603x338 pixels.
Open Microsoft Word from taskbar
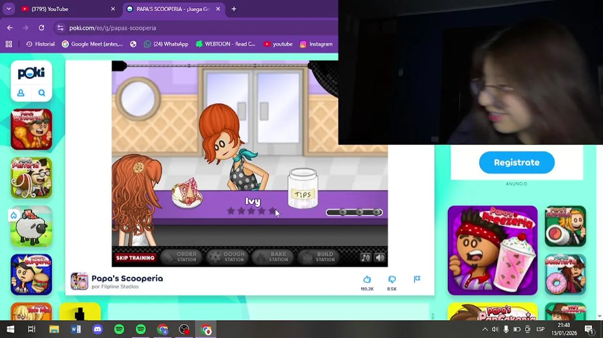click(x=76, y=329)
